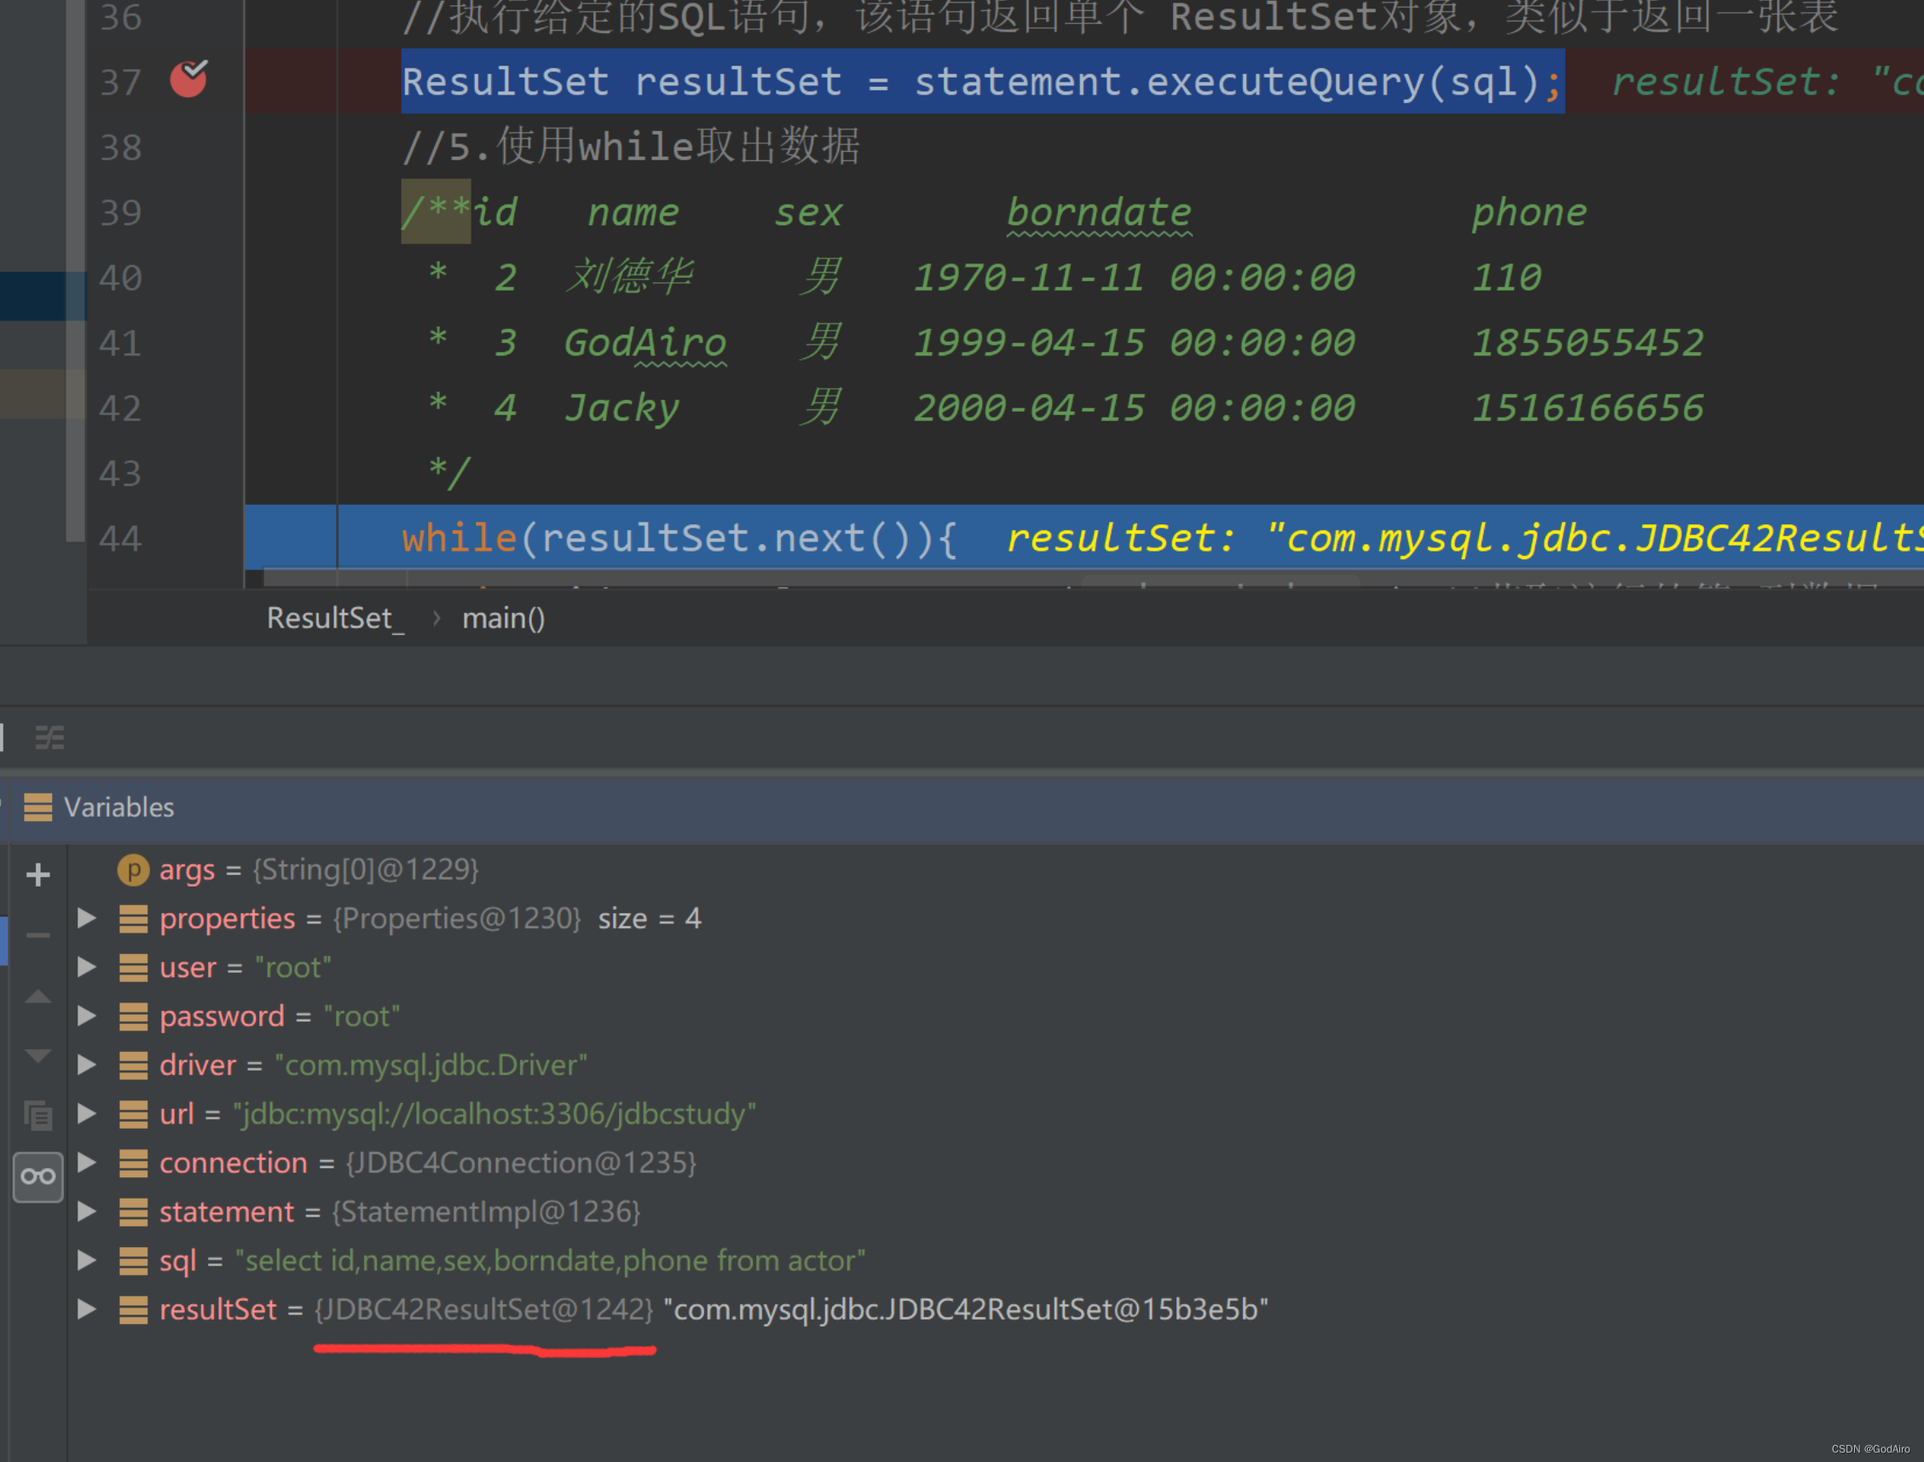Click line number 44 in gutter
This screenshot has height=1462, width=1924.
(x=120, y=538)
